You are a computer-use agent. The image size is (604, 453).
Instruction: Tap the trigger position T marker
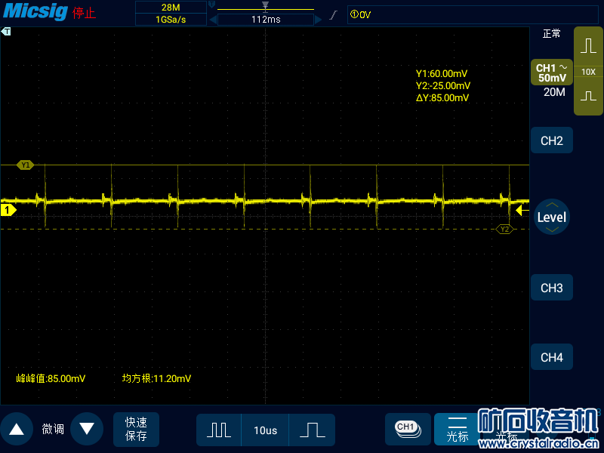point(6,32)
